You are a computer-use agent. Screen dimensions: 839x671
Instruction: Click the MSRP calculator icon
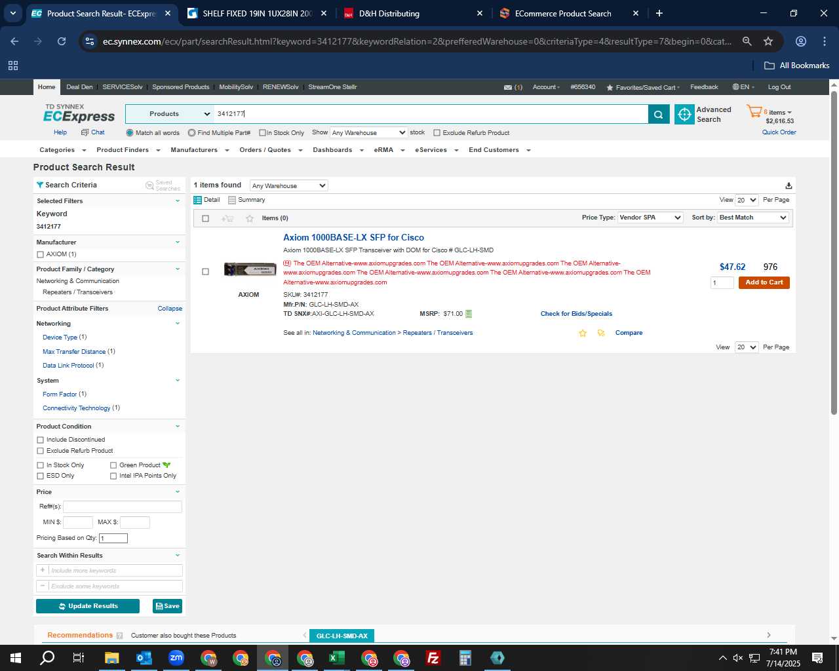click(x=469, y=314)
